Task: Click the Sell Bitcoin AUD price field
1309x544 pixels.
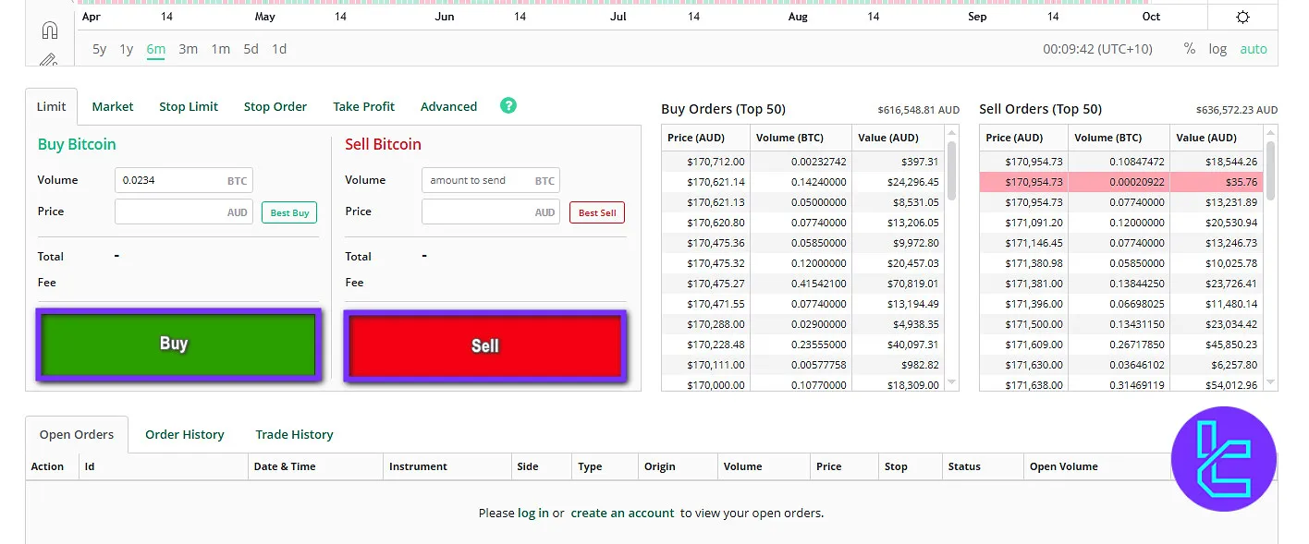Action: [490, 212]
